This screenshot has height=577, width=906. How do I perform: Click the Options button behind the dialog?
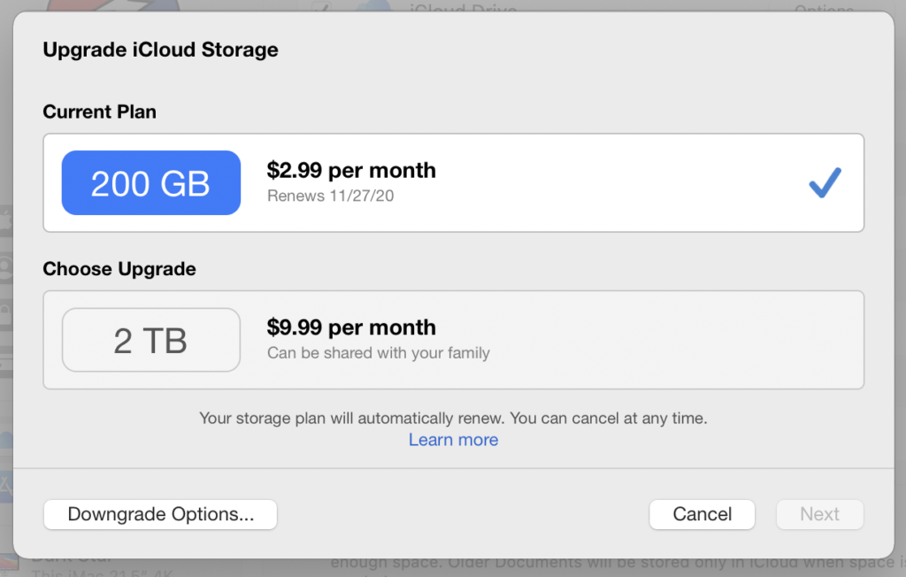point(825,9)
